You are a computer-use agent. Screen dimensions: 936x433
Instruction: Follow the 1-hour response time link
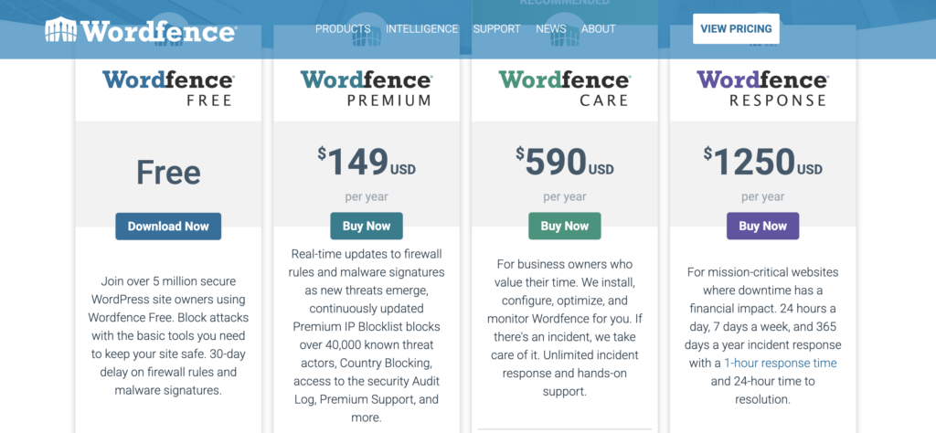781,364
